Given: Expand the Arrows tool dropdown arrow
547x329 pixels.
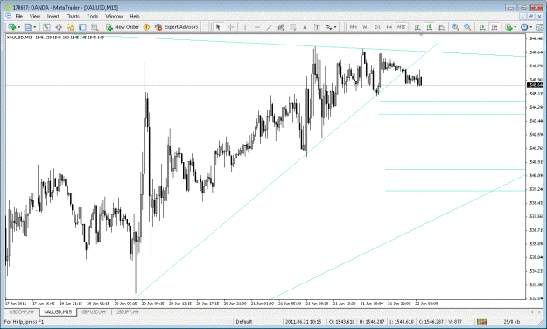Looking at the screenshot, I should pyautogui.click(x=335, y=27).
